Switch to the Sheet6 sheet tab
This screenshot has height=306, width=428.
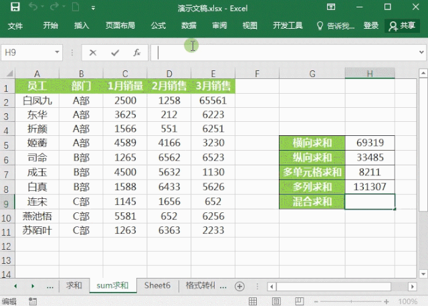(157, 285)
